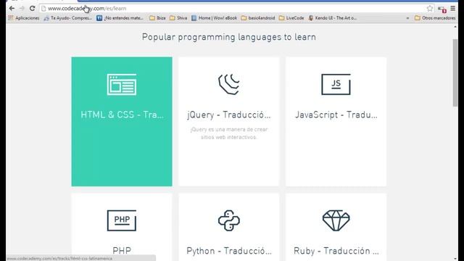Click the jQuery description text
This screenshot has height=261, width=464.
tap(229, 133)
